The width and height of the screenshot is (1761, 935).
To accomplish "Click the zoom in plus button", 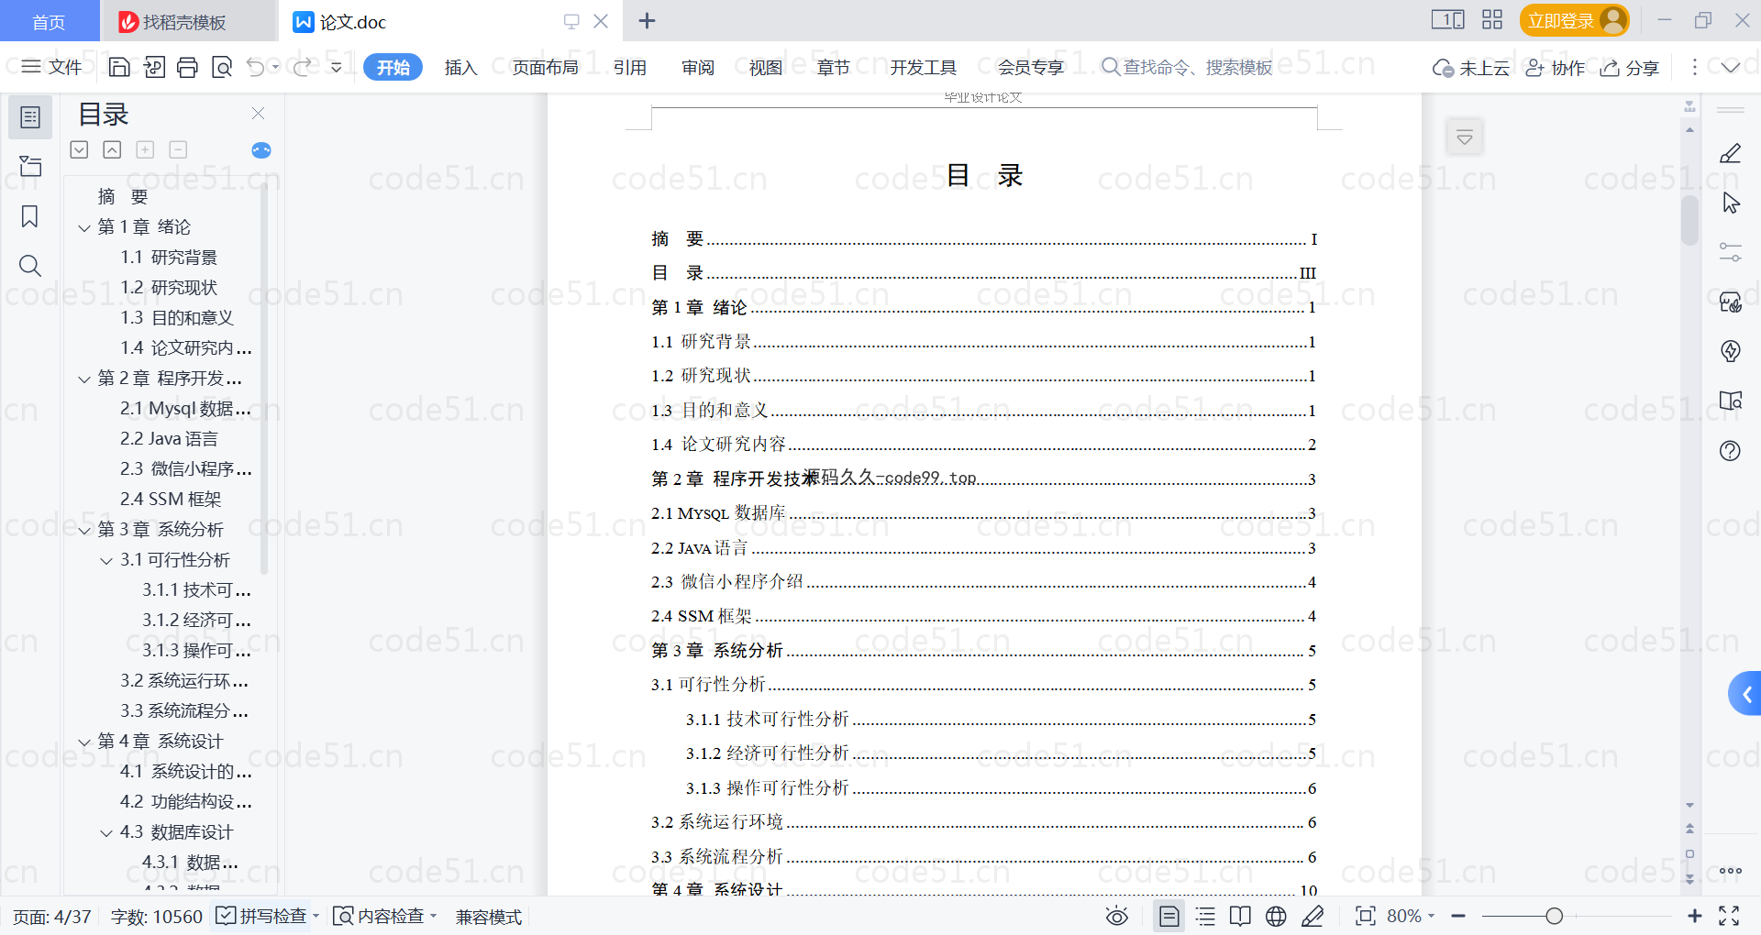I will pyautogui.click(x=1694, y=916).
